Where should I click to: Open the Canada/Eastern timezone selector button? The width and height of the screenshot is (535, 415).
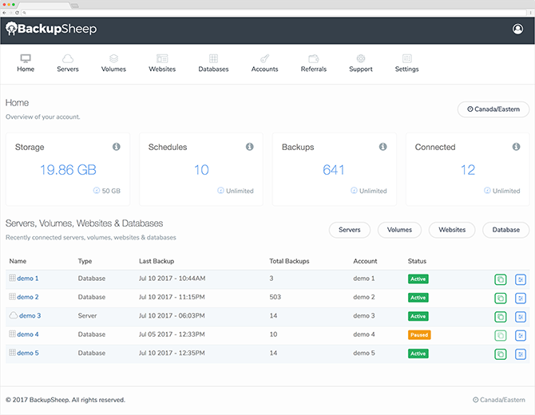(x=493, y=109)
